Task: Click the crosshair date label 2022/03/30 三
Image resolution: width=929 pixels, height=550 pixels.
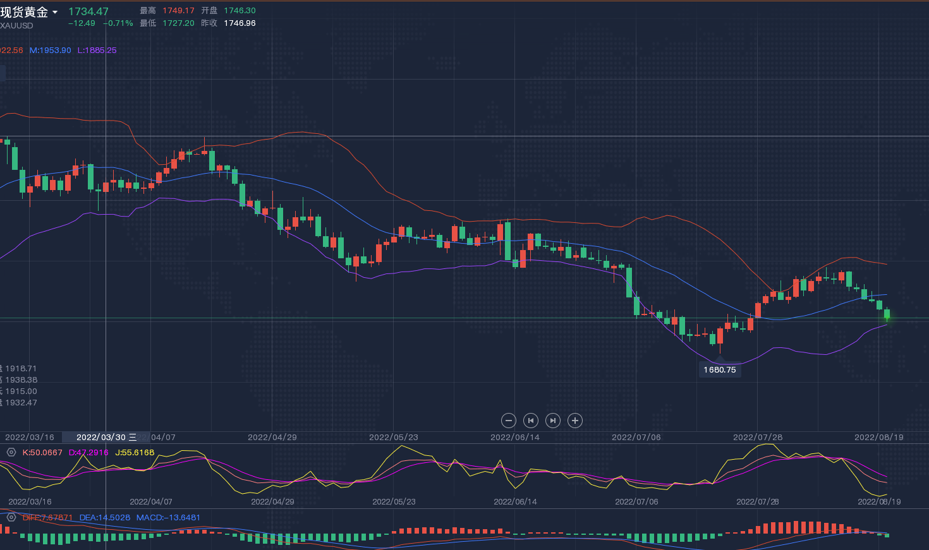Action: [106, 437]
